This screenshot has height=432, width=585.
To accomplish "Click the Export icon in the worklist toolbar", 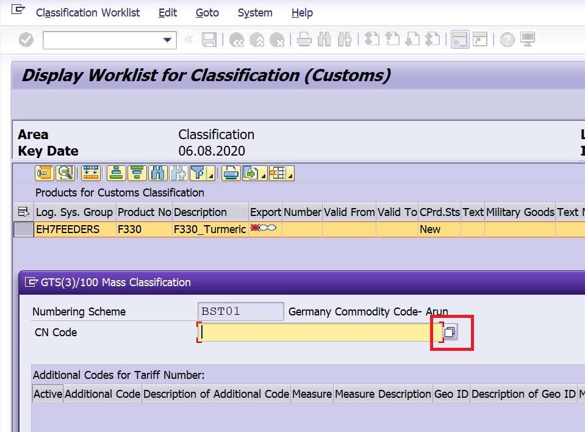I will (x=251, y=173).
